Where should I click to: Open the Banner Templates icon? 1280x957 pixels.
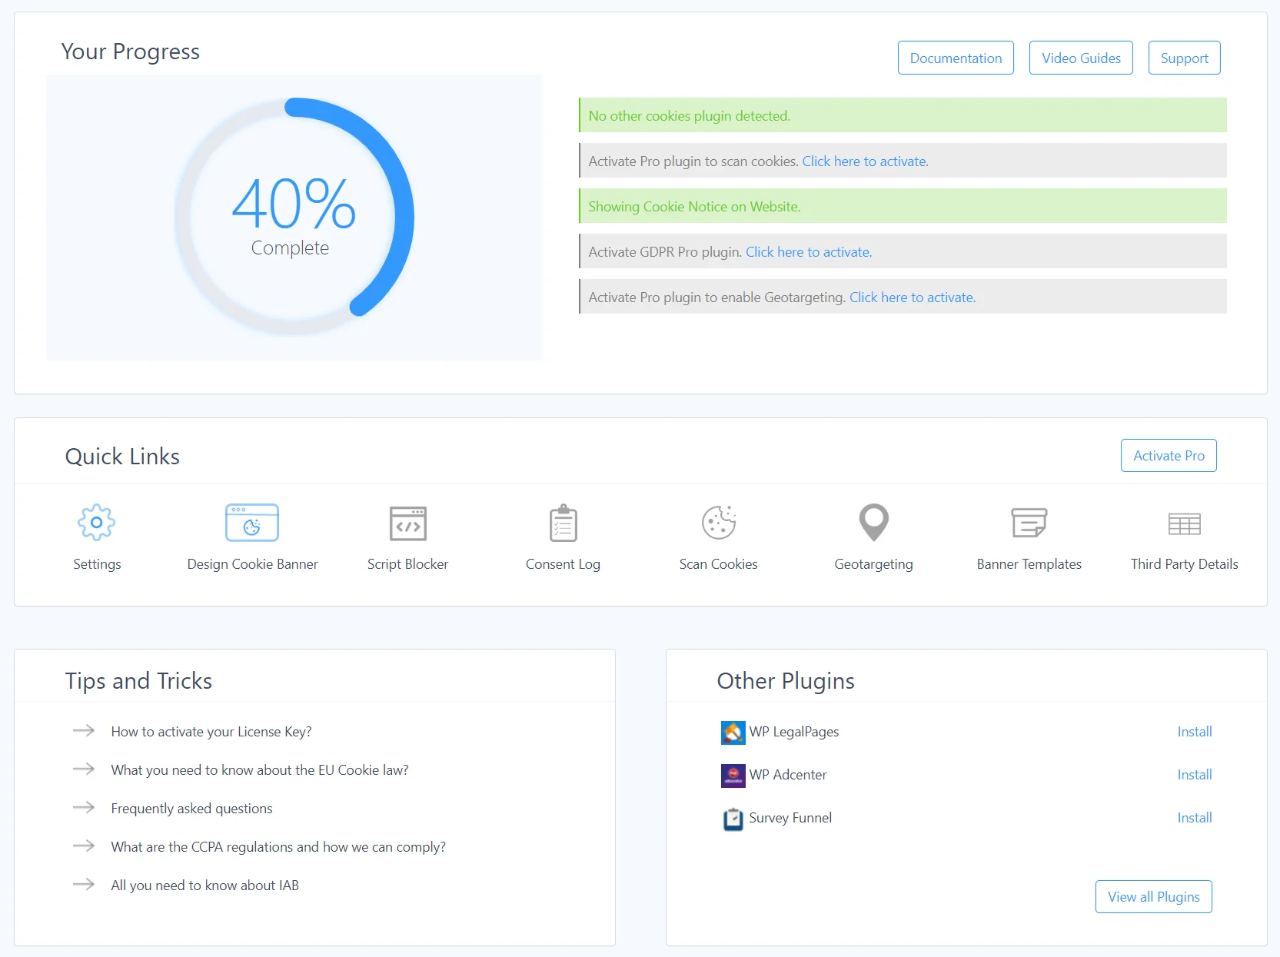pyautogui.click(x=1029, y=523)
